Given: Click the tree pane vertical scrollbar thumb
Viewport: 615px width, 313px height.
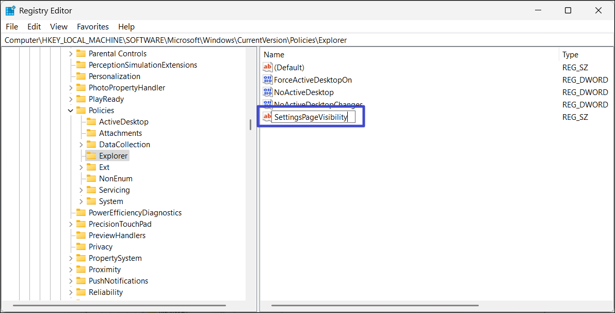Looking at the screenshot, I should (x=250, y=124).
